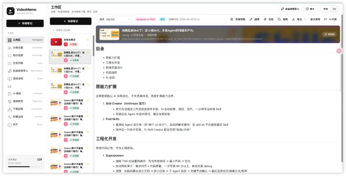Open the bilibili video URL link
The image size is (346, 176).
[192, 39]
